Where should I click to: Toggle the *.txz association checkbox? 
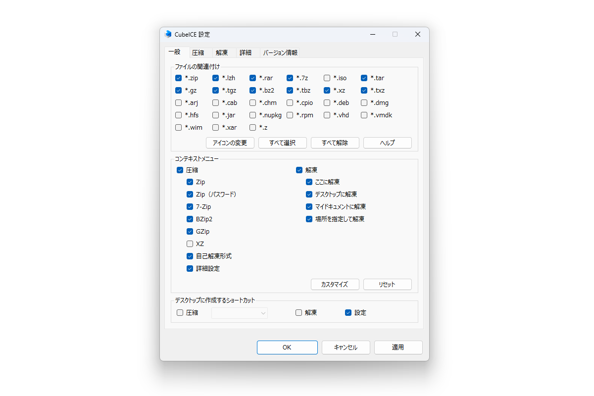click(x=364, y=90)
